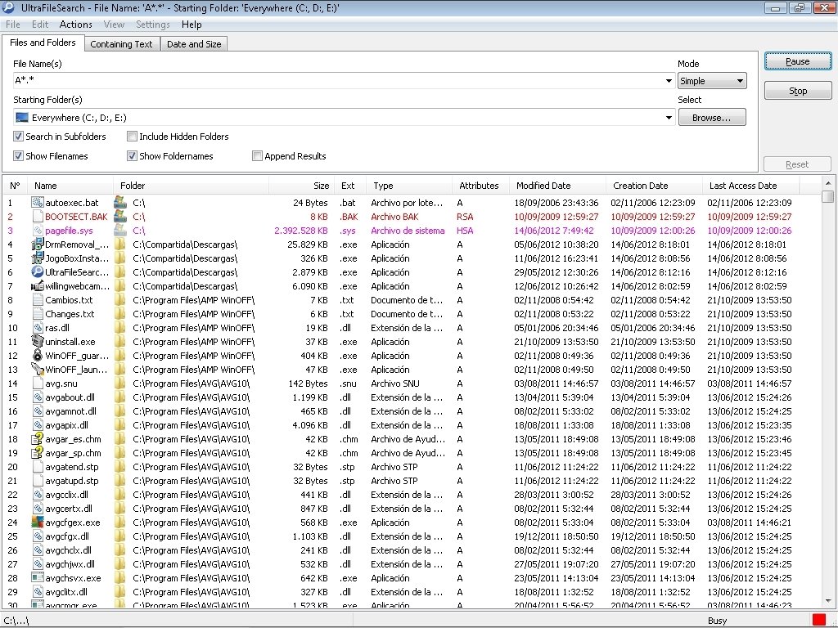Click the C:\ drive icon on the autoexec.bat row
838x628 pixels.
coord(120,203)
